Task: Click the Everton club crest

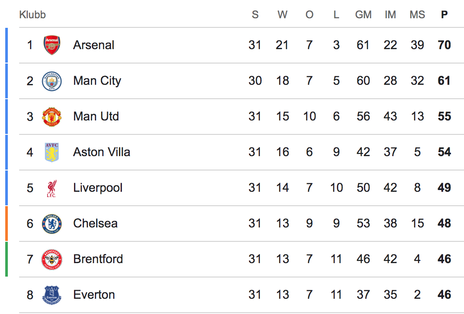Action: pyautogui.click(x=52, y=295)
